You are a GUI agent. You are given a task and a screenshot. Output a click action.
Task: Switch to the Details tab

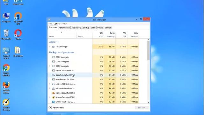click(100, 28)
